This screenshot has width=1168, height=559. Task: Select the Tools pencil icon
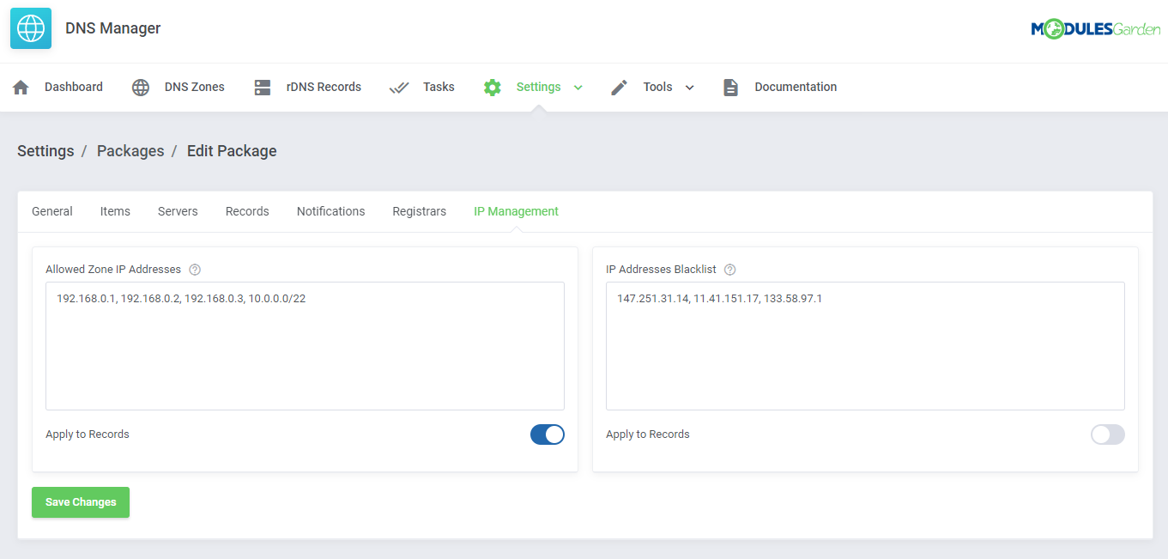tap(619, 86)
